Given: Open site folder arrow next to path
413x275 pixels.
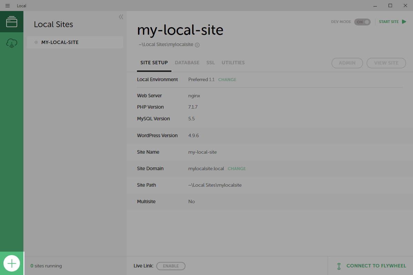Looking at the screenshot, I should tap(197, 45).
